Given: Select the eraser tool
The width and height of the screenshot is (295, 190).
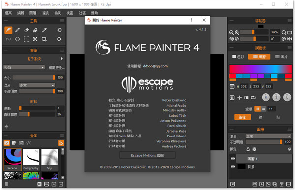Looking at the screenshot, I should tap(27, 30).
